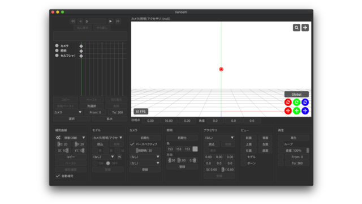
Task: Click the blue move Z-axis icon
Action: pos(305,111)
